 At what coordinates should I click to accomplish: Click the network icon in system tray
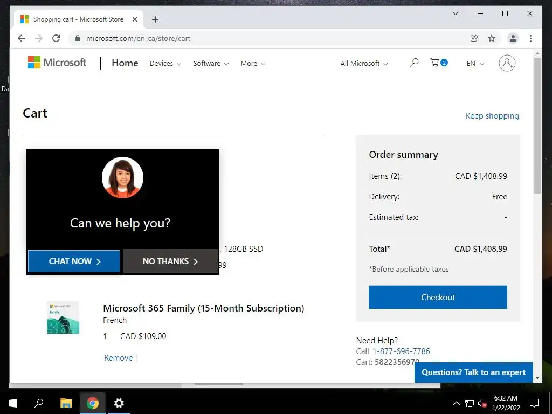pyautogui.click(x=470, y=403)
